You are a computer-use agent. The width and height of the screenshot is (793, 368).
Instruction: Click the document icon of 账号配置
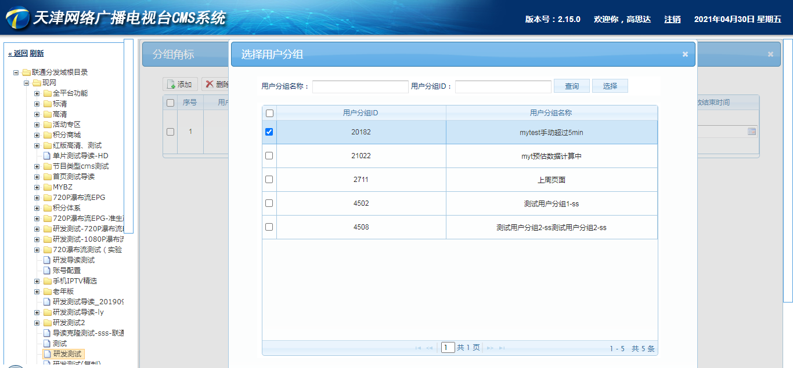coord(48,271)
